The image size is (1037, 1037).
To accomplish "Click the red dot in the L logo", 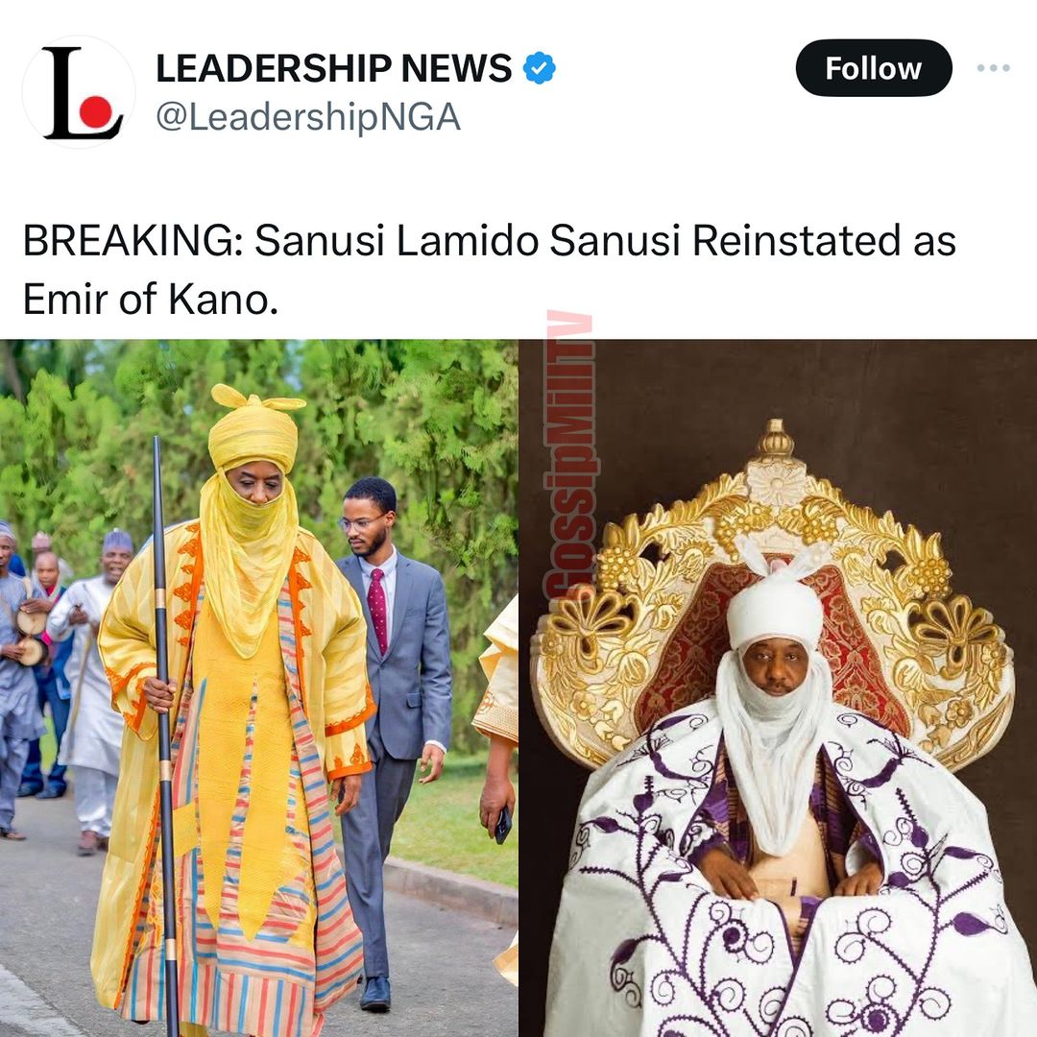I will [x=97, y=111].
